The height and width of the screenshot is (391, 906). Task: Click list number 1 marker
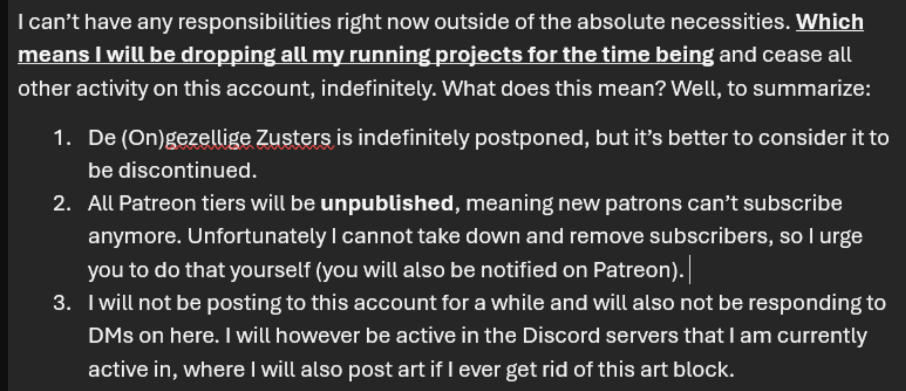[x=62, y=138]
